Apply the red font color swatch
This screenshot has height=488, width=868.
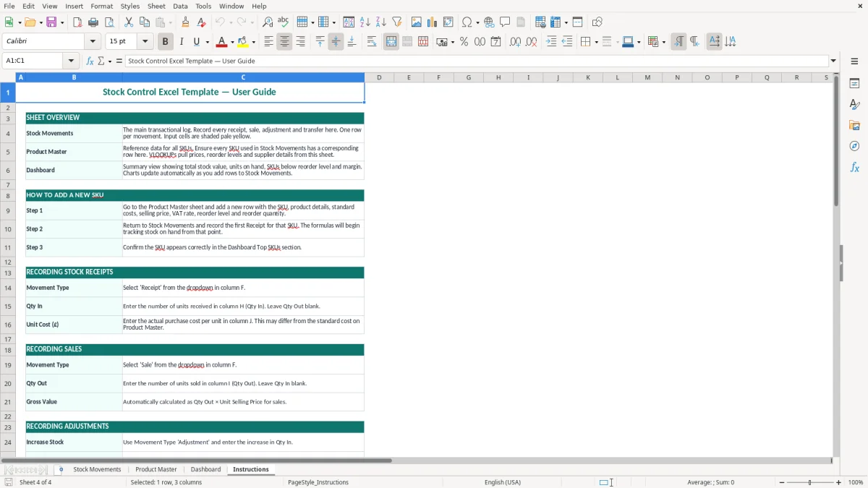coord(222,42)
